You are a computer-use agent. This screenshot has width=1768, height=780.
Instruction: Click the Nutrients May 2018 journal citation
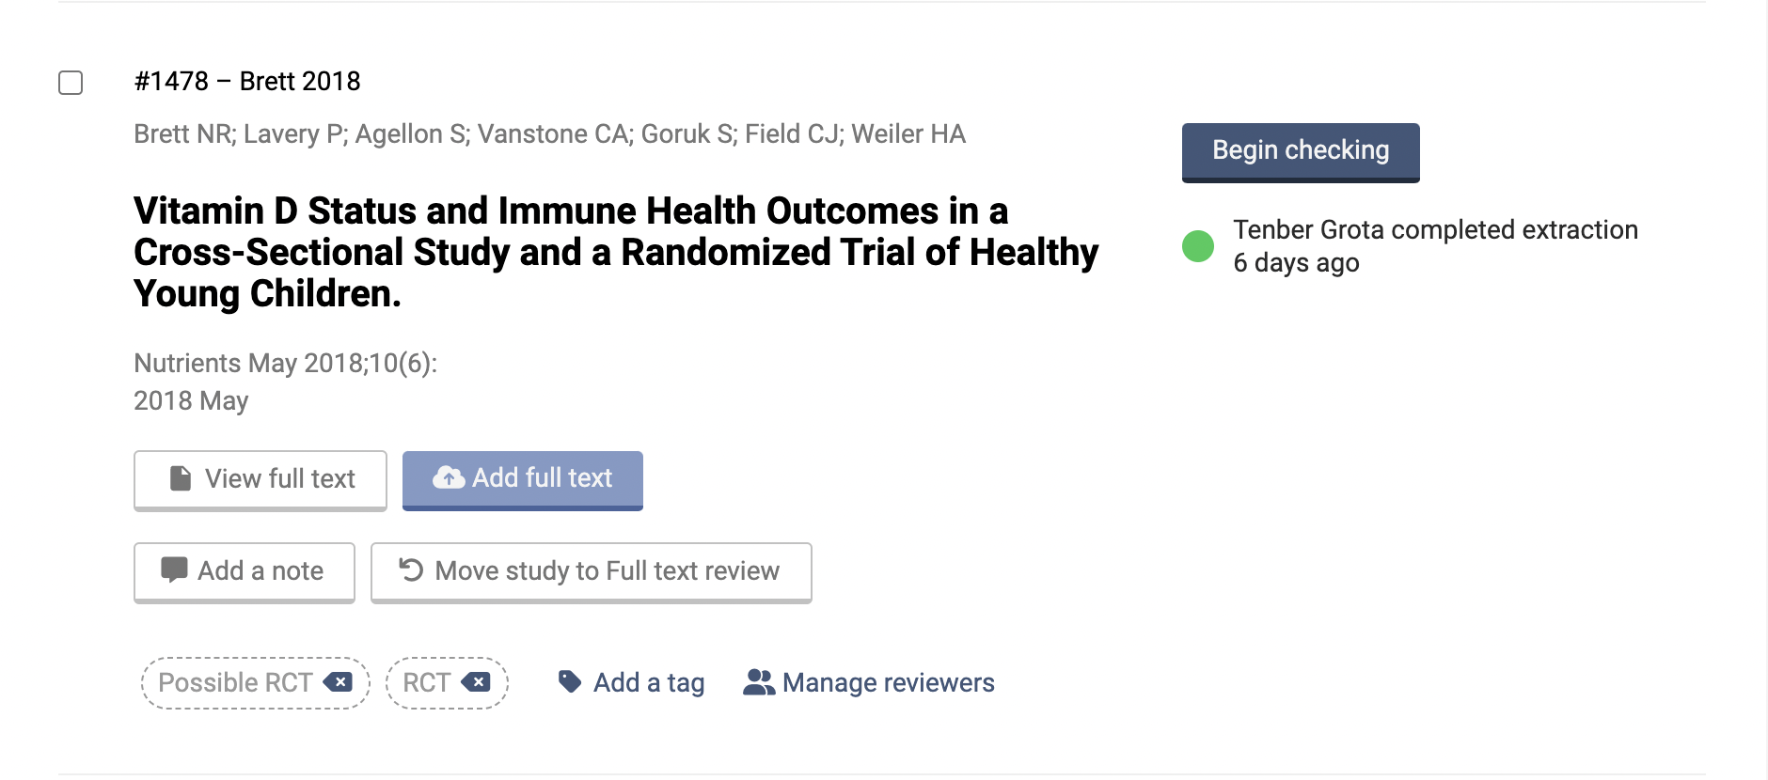coord(285,364)
